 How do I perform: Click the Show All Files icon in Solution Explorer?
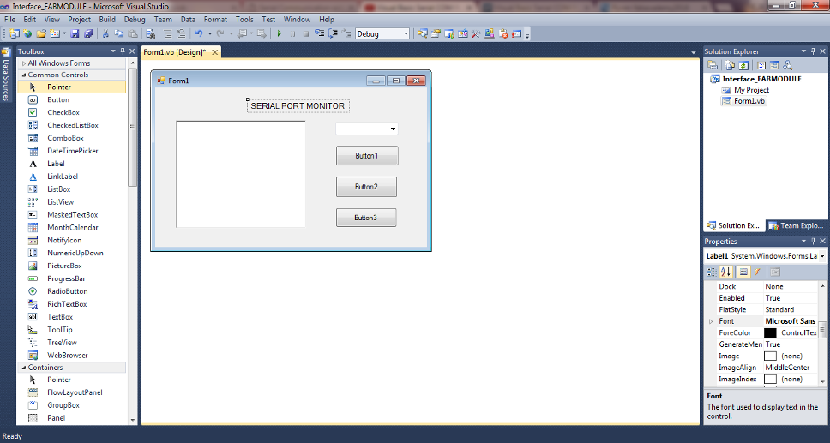(x=730, y=65)
